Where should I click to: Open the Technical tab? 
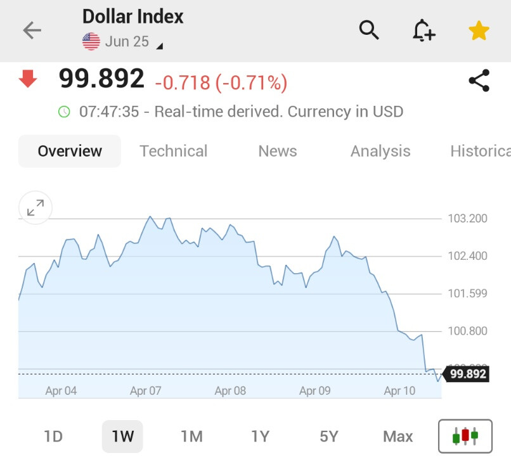tap(173, 151)
